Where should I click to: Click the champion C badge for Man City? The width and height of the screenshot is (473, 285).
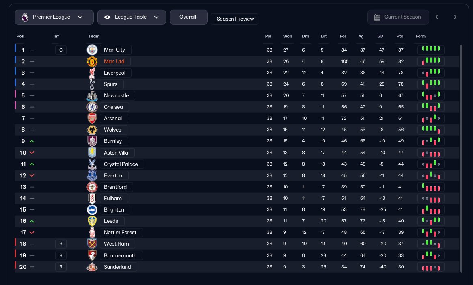(x=60, y=50)
